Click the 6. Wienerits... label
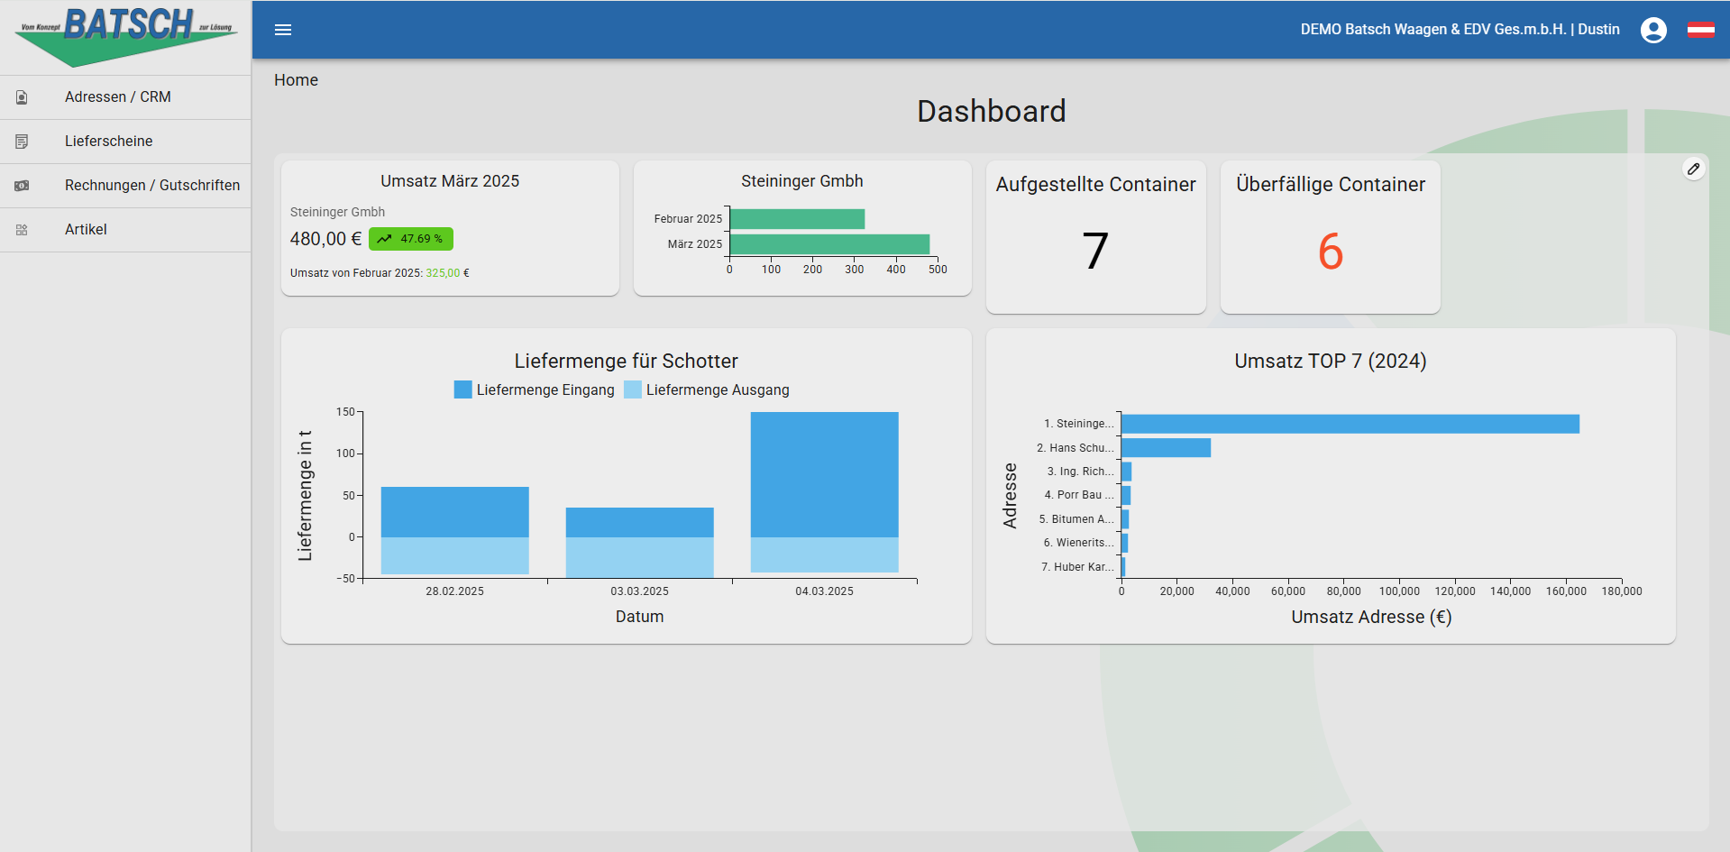The height and width of the screenshot is (852, 1730). tap(1078, 543)
